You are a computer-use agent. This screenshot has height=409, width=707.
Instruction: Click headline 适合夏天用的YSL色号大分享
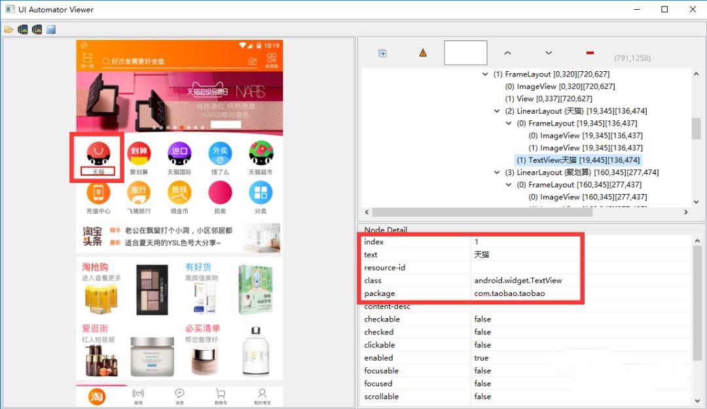173,243
